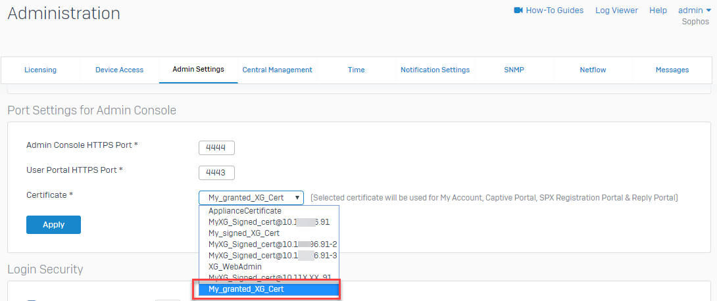Screen dimensions: 717x301
Task: Open the Notification Settings tab
Action: [435, 70]
